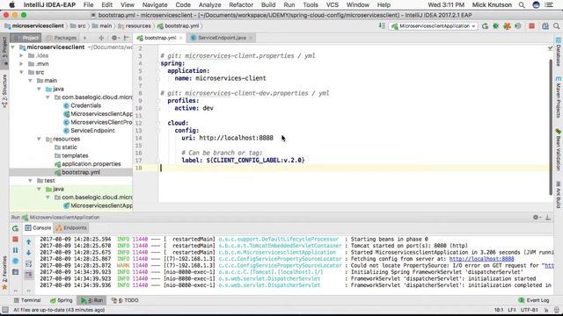
Task: Open the Structure tool window strip
Action: 4,91
